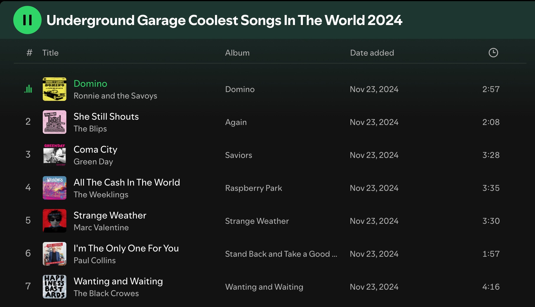The image size is (535, 307).
Task: Open the Saviors album link
Action: tap(239, 155)
